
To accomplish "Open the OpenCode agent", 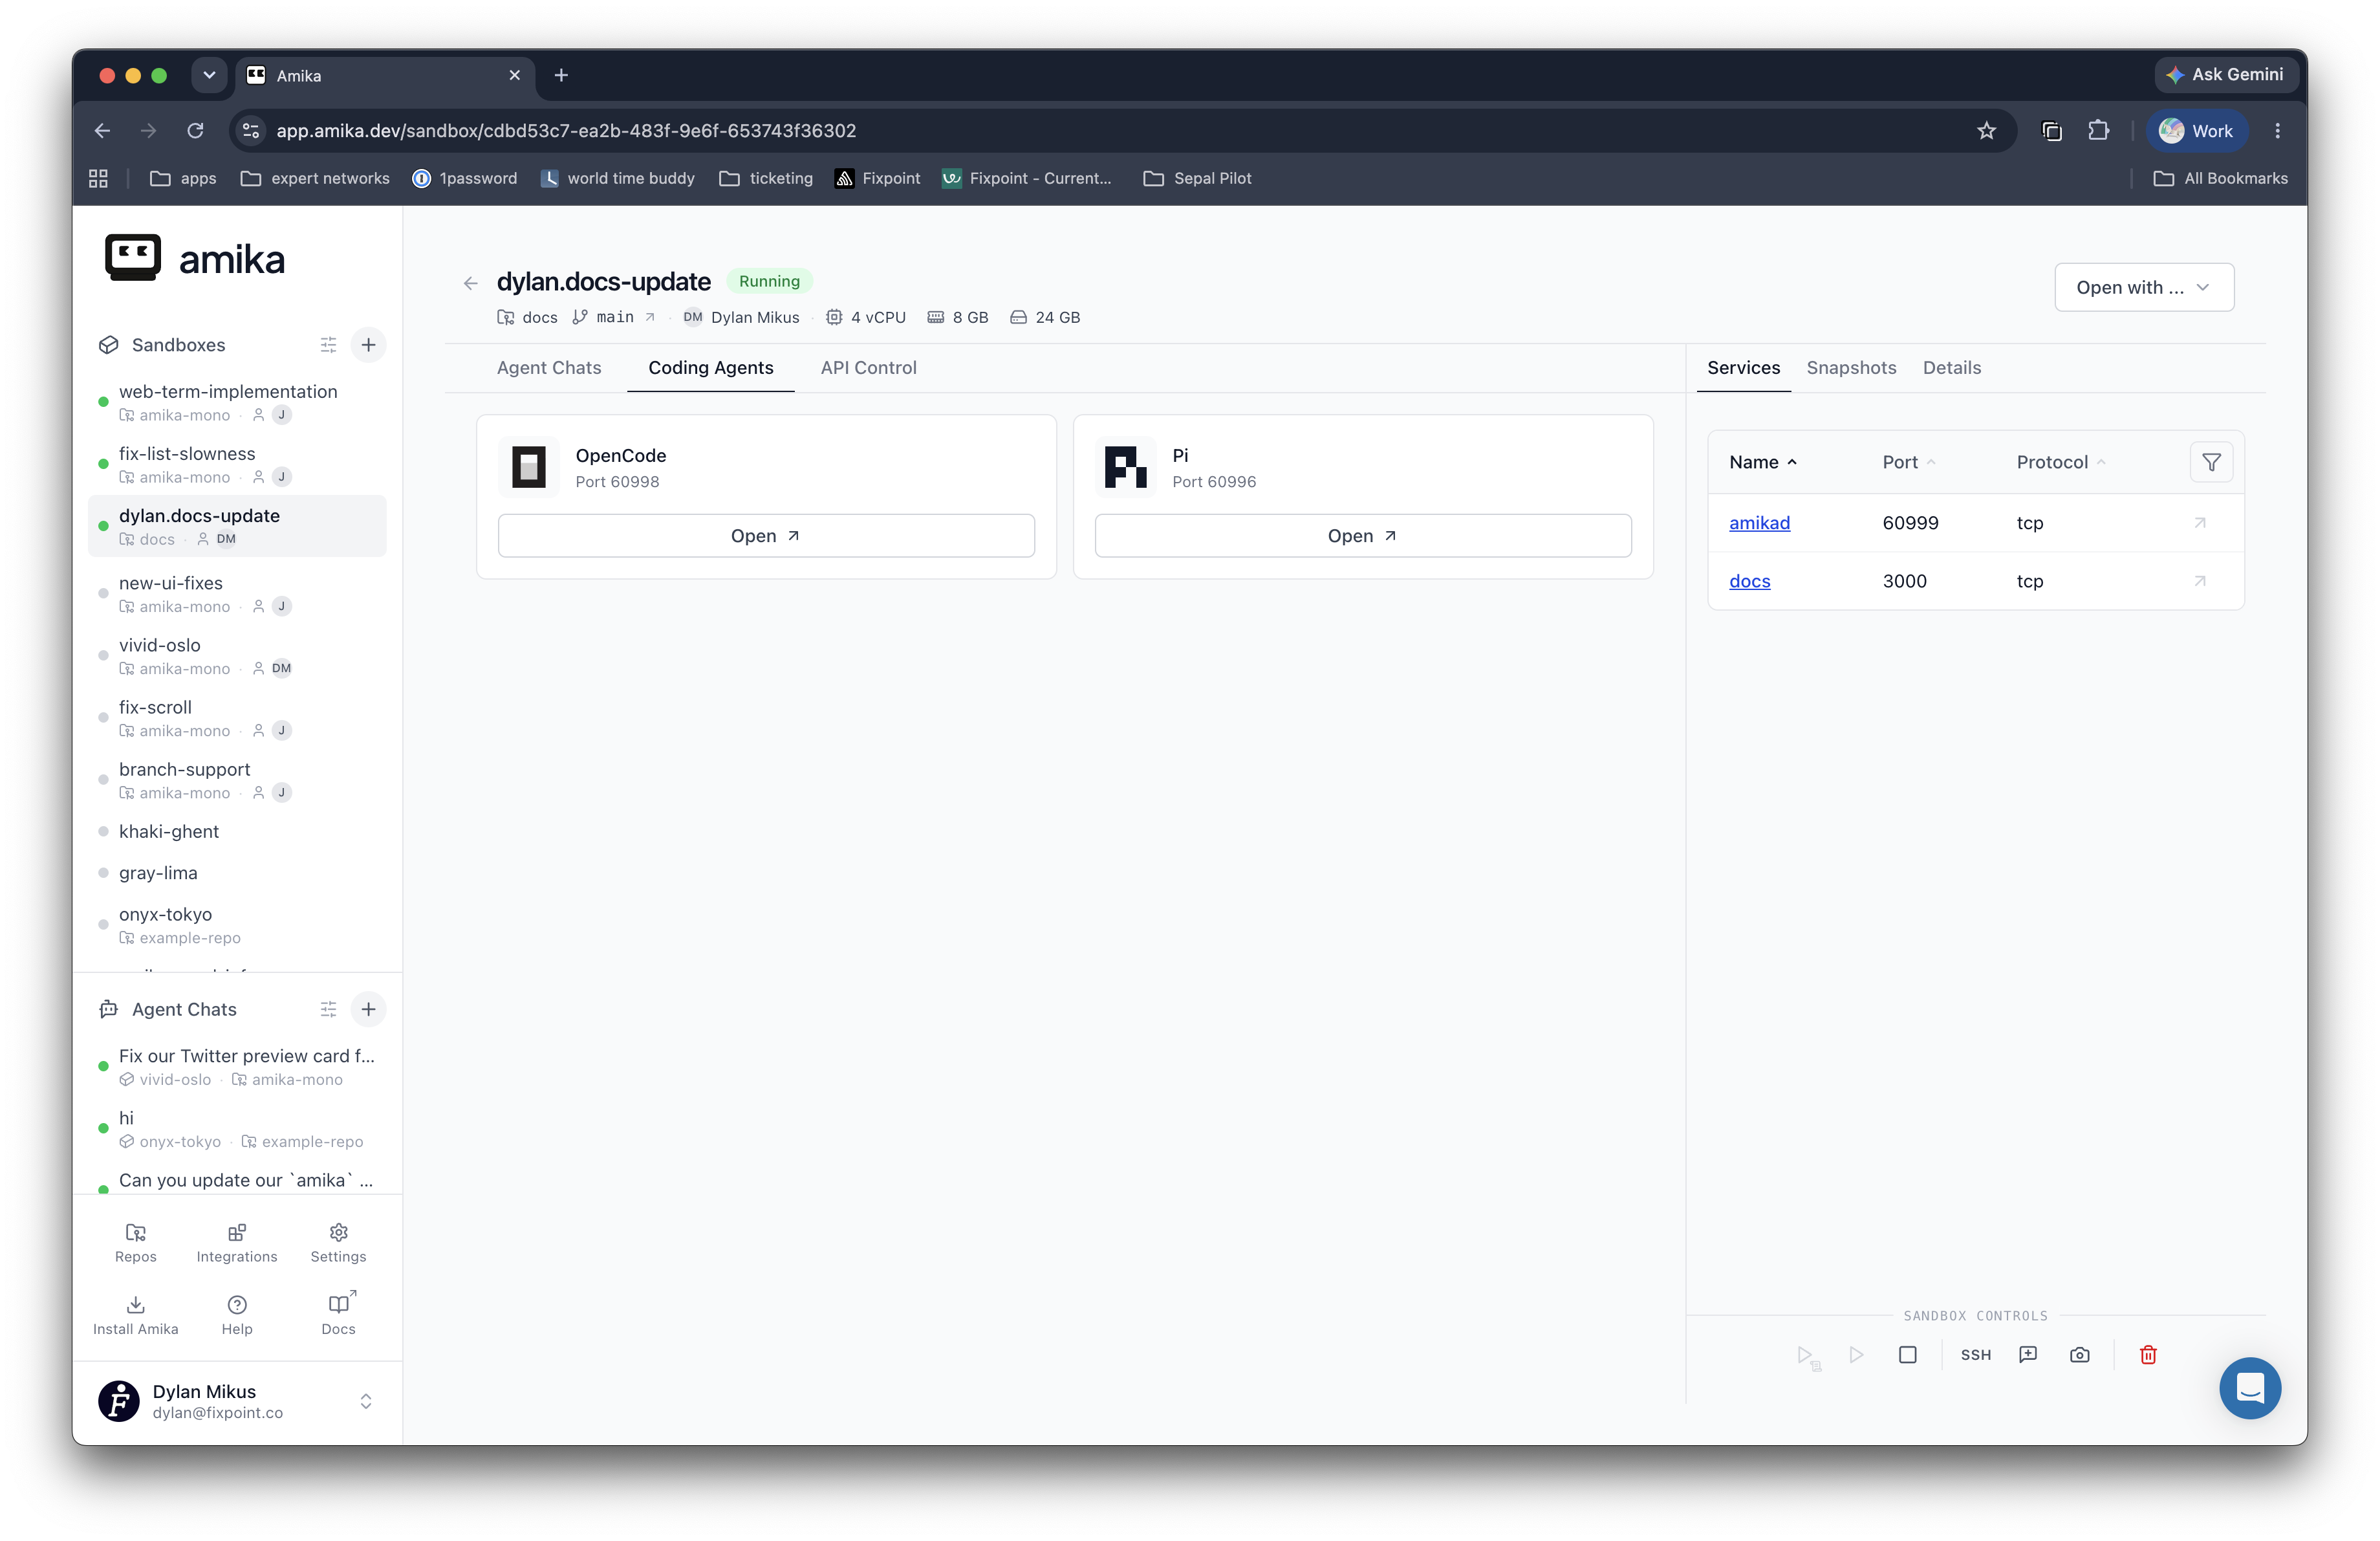I will coord(766,536).
